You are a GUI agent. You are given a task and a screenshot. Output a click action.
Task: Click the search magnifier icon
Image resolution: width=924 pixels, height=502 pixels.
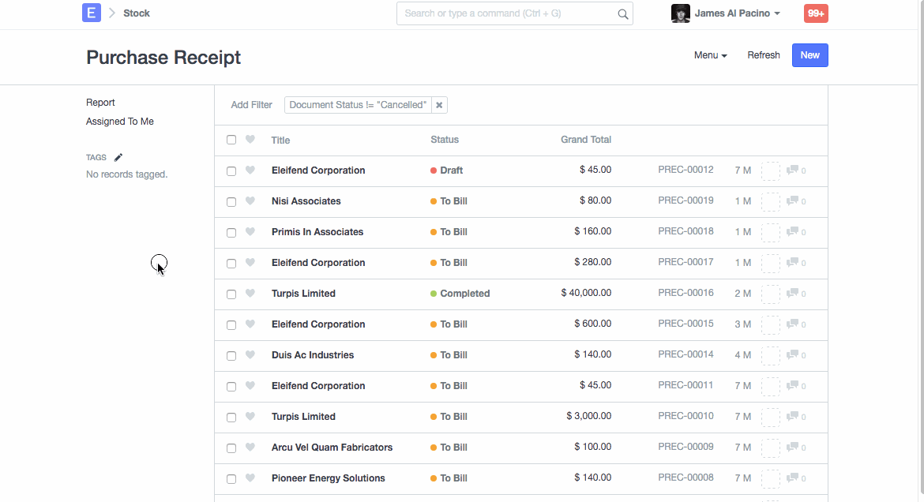[x=622, y=13]
